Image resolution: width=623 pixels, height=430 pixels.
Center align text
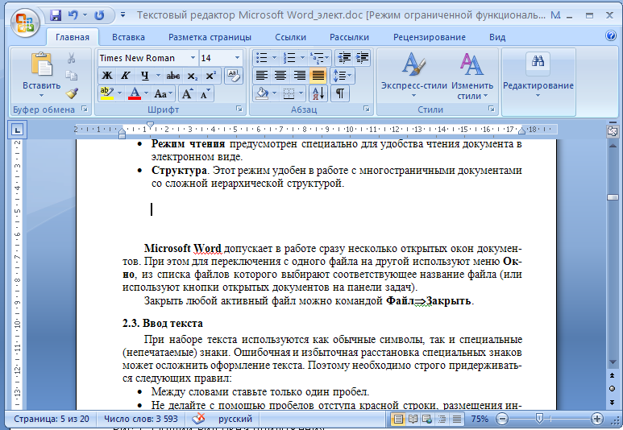pyautogui.click(x=280, y=76)
